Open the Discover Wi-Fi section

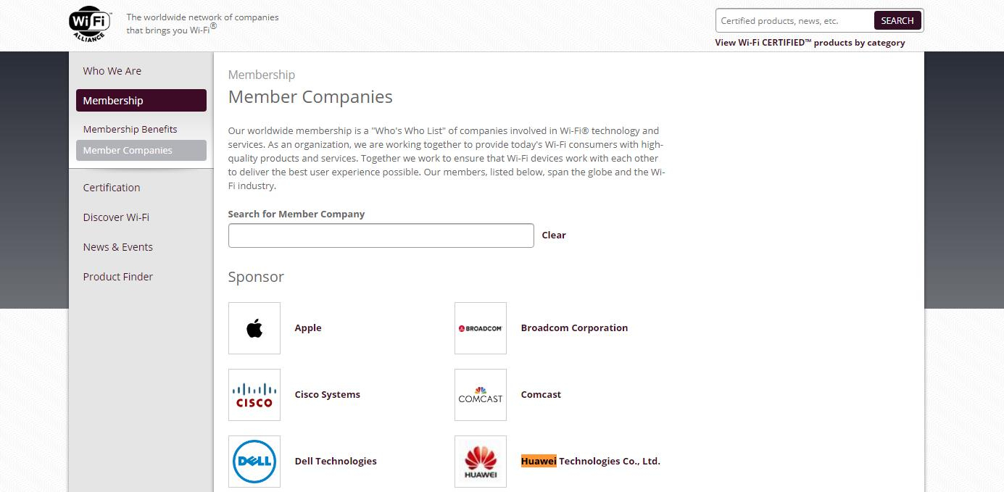tap(116, 217)
